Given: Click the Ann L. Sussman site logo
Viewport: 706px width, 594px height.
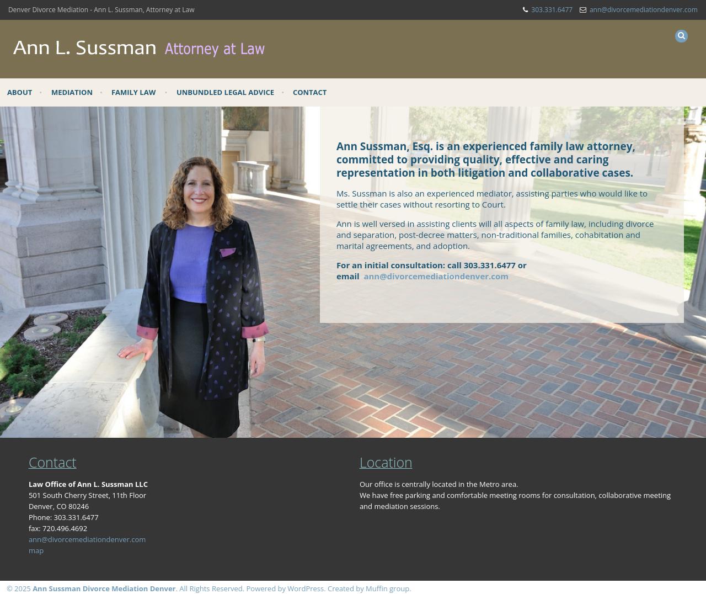Looking at the screenshot, I should tap(138, 48).
